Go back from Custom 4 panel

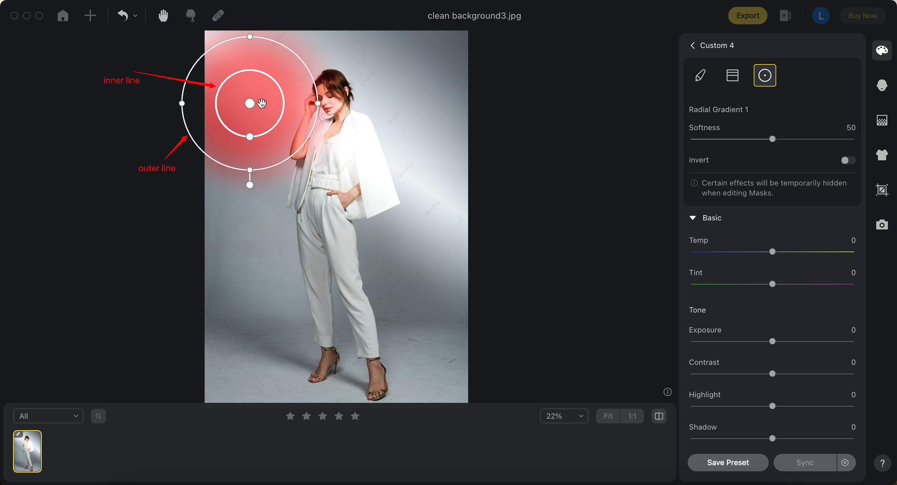[693, 45]
